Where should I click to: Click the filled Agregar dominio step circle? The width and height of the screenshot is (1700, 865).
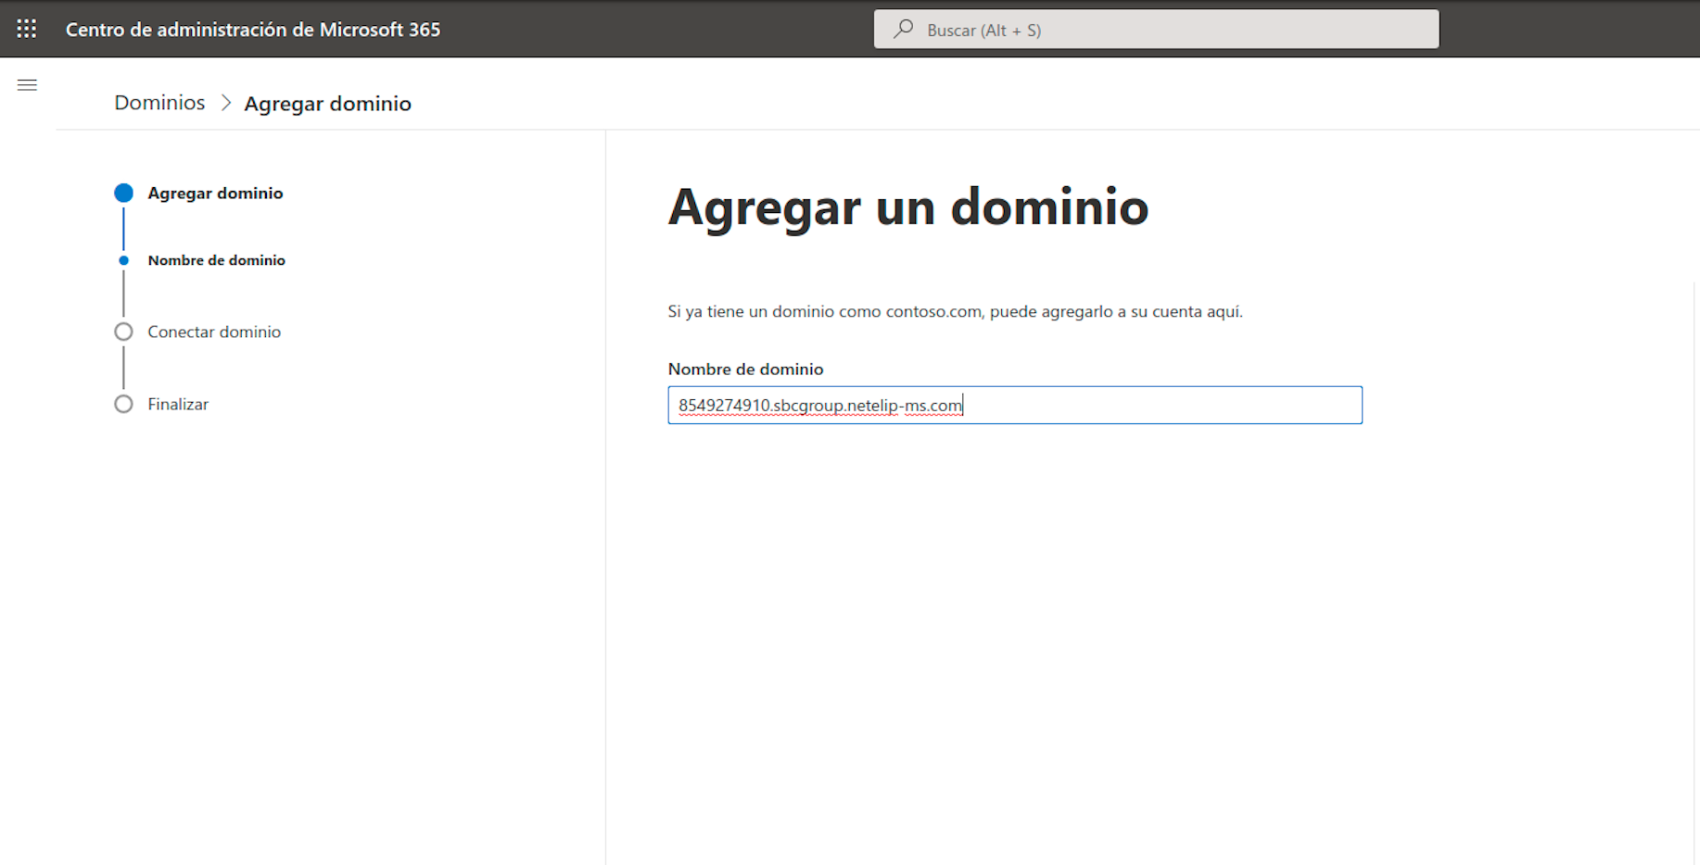123,193
